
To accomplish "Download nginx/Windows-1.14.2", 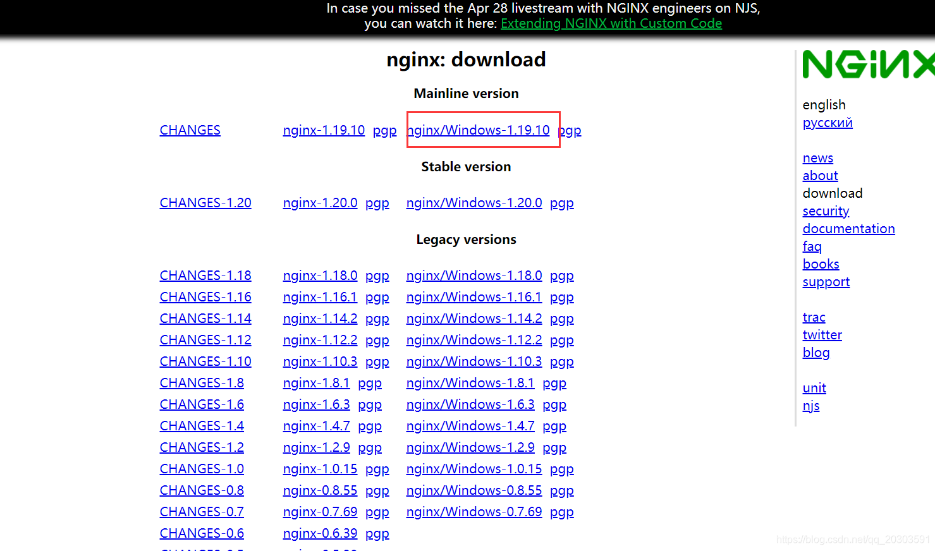I will pyautogui.click(x=474, y=318).
